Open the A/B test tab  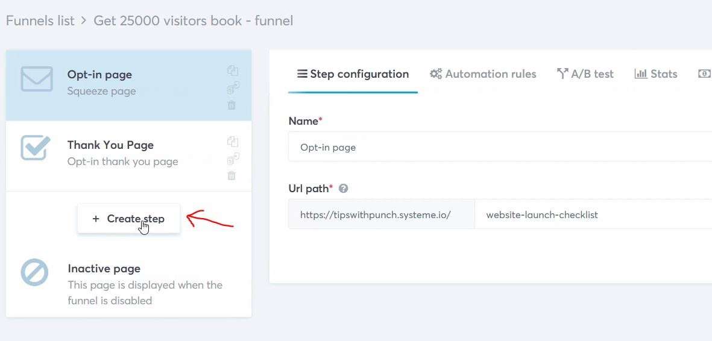pyautogui.click(x=585, y=74)
